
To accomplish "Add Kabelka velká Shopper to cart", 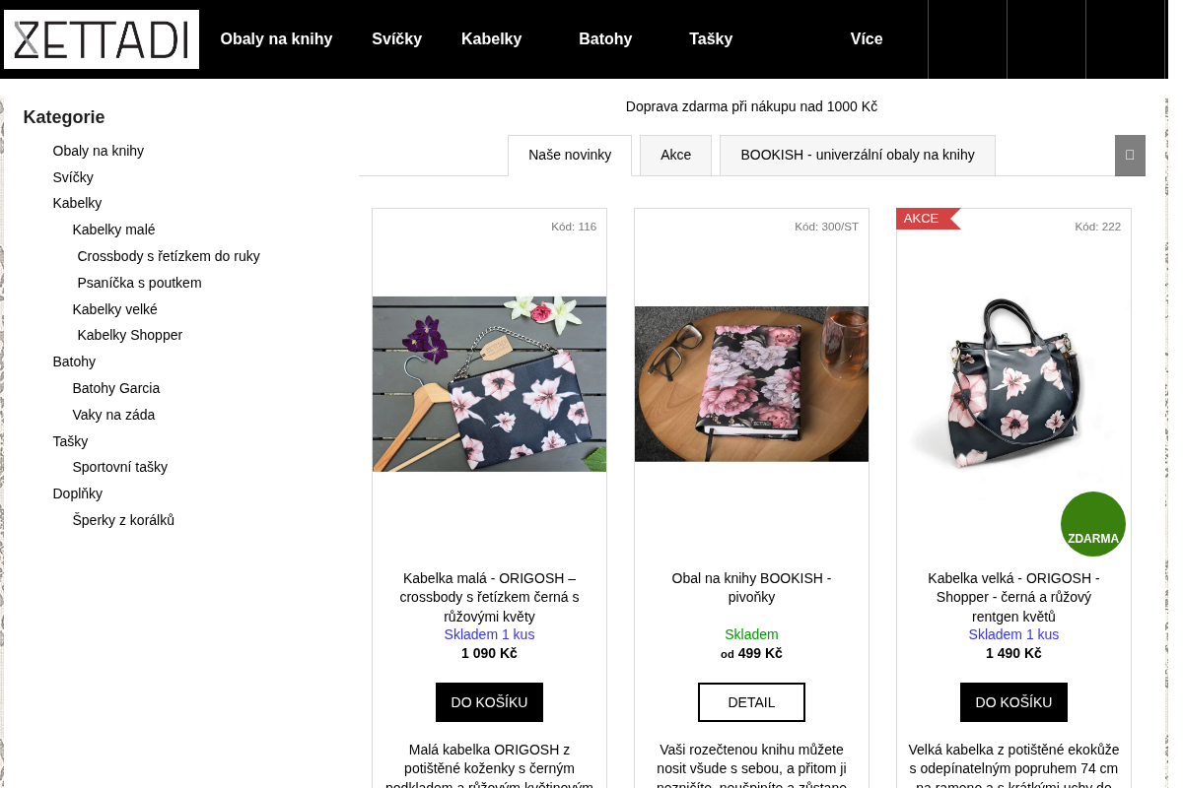I will point(1013,702).
